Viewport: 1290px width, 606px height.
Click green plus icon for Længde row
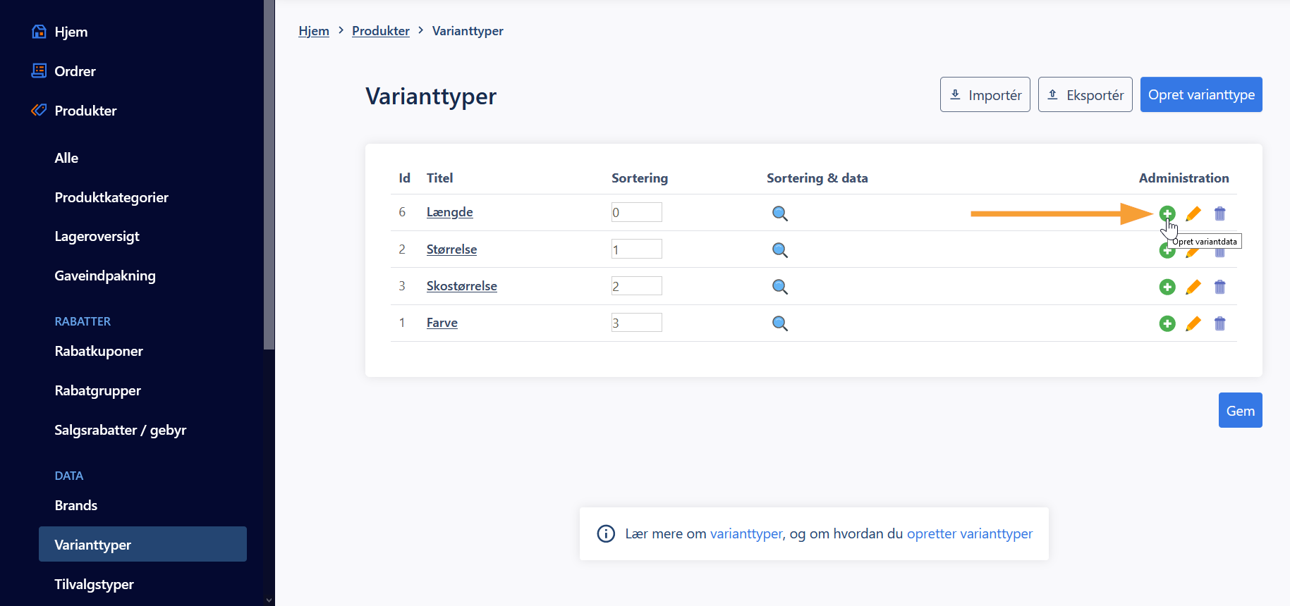point(1167,214)
